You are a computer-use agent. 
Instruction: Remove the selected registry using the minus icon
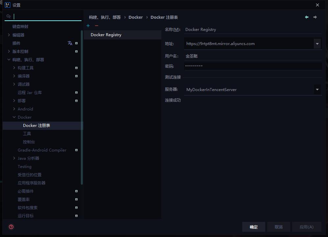pos(96,26)
